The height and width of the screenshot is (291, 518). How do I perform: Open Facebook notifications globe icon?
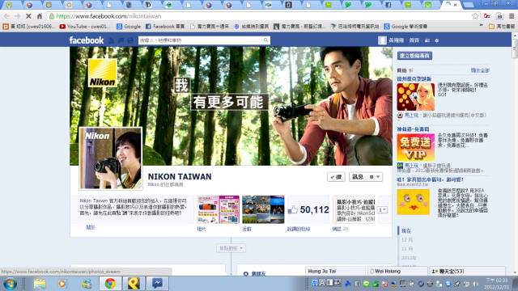(130, 40)
